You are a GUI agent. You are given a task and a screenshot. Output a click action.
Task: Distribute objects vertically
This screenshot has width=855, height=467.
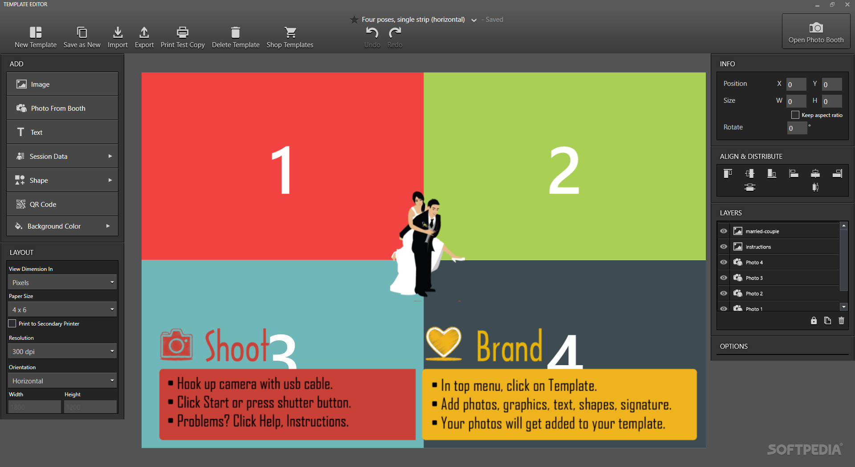tap(750, 187)
